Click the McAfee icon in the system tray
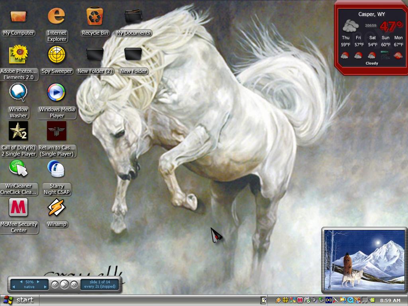This screenshot has height=306, width=408. click(x=300, y=300)
